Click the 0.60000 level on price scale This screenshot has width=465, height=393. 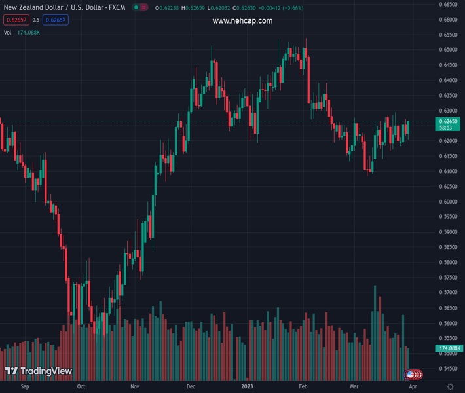coord(448,202)
